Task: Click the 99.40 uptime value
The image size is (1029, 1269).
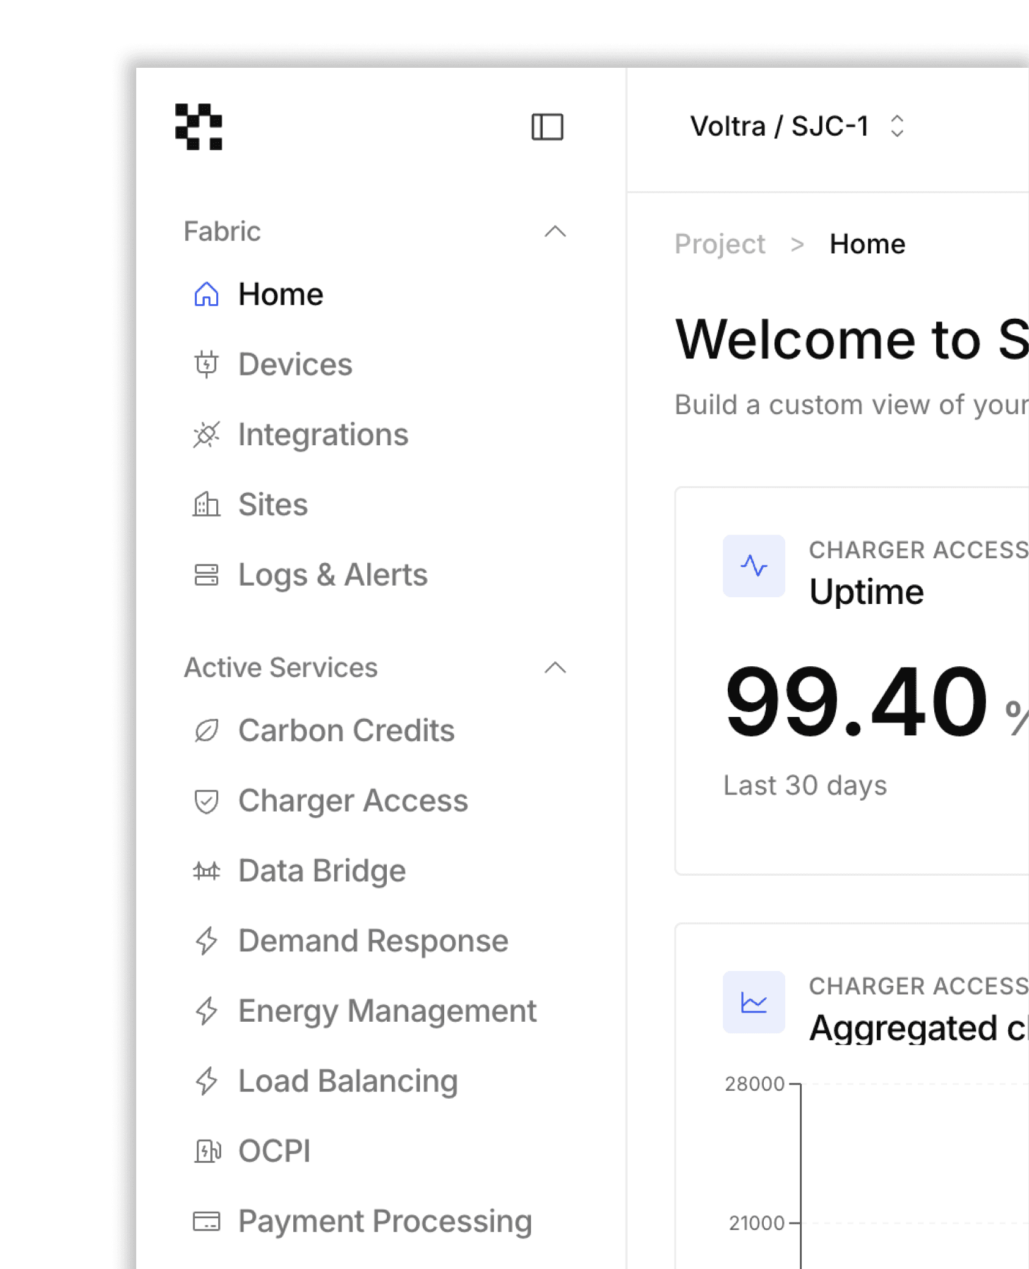Action: pos(857,701)
